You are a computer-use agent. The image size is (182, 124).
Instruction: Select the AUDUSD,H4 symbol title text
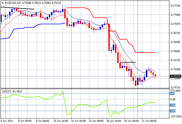tap(13, 3)
